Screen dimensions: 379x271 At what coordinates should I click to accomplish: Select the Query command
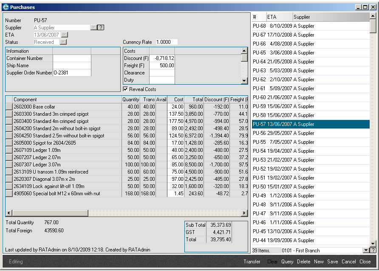point(287,262)
